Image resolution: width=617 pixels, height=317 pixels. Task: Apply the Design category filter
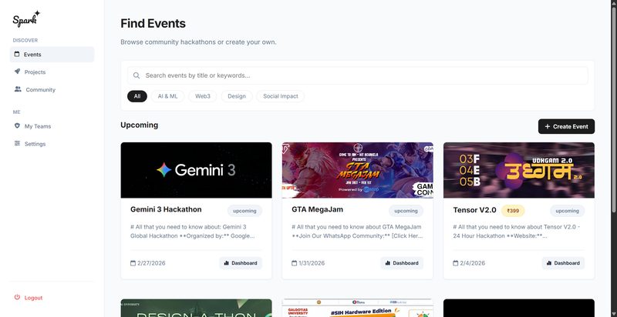tap(237, 96)
